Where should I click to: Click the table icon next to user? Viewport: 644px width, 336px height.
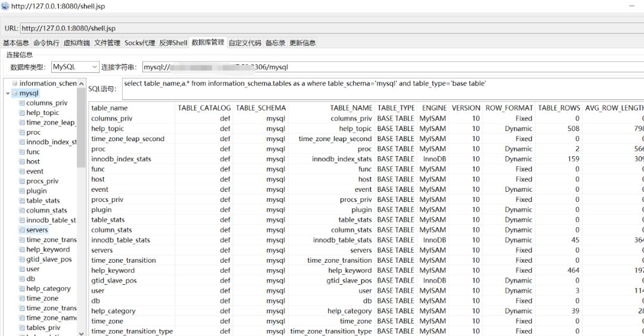[x=22, y=269]
